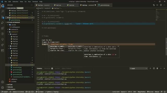Click the code minimap
This screenshot has width=167, height=93.
pos(160,15)
